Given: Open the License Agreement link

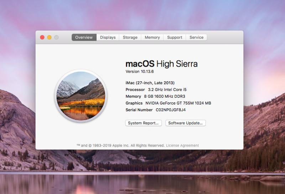Looking at the screenshot, I should (x=182, y=145).
